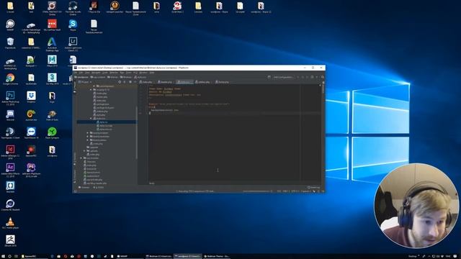Switch to the index.php editor tab

click(146, 82)
